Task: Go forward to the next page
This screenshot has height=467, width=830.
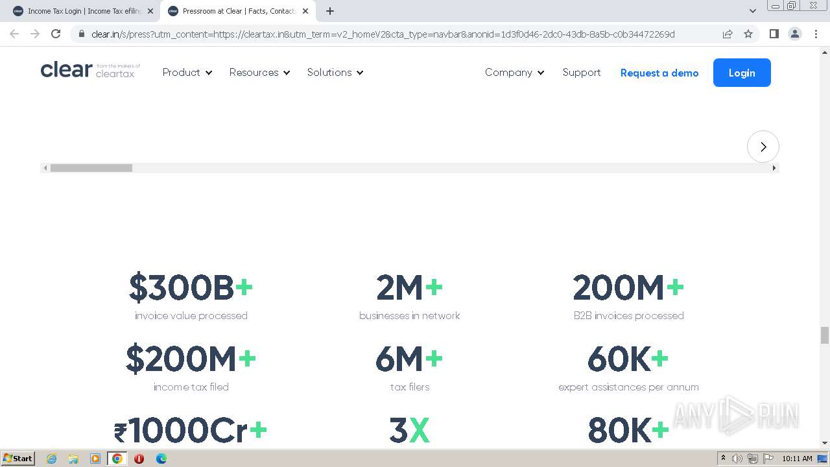Action: pyautogui.click(x=35, y=34)
